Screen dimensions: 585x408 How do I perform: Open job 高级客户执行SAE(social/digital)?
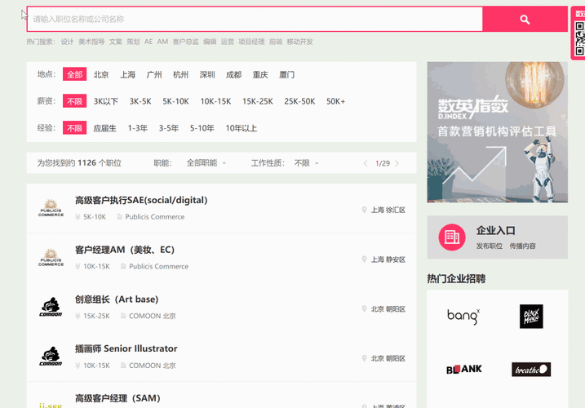coord(141,200)
